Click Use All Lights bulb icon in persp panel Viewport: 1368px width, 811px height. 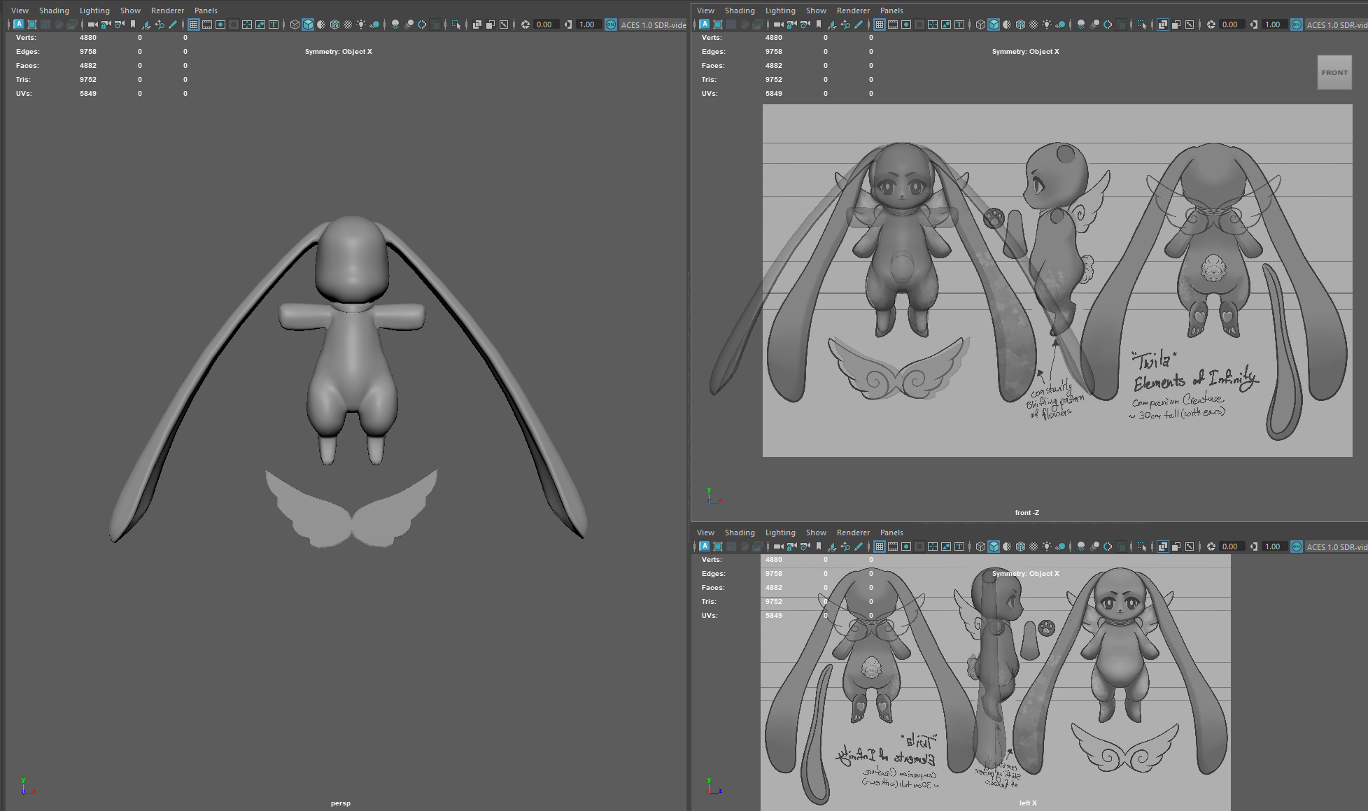point(361,24)
